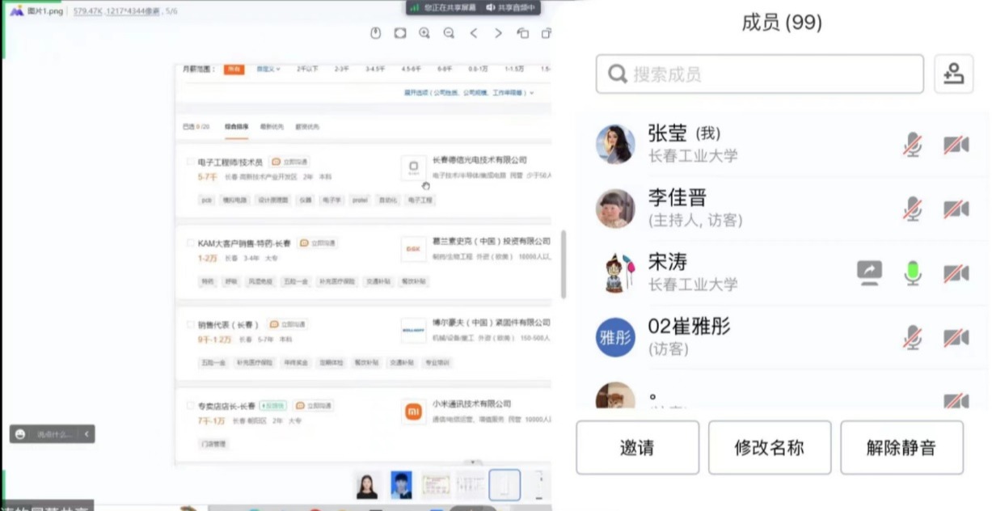Go to the next image arrow
992x511 pixels.
(x=498, y=33)
